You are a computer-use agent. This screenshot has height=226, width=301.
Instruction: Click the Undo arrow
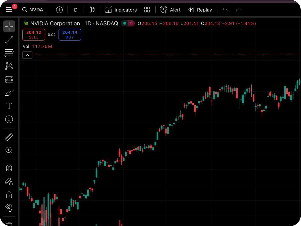tap(225, 10)
